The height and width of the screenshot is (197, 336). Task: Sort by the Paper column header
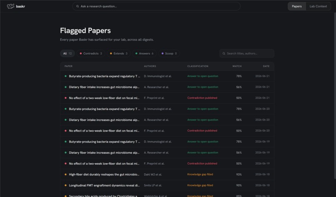tap(68, 66)
